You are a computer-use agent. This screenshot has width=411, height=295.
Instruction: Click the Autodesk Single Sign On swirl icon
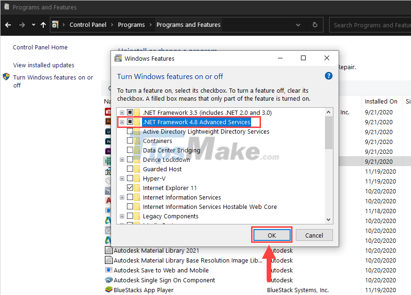tap(109, 279)
